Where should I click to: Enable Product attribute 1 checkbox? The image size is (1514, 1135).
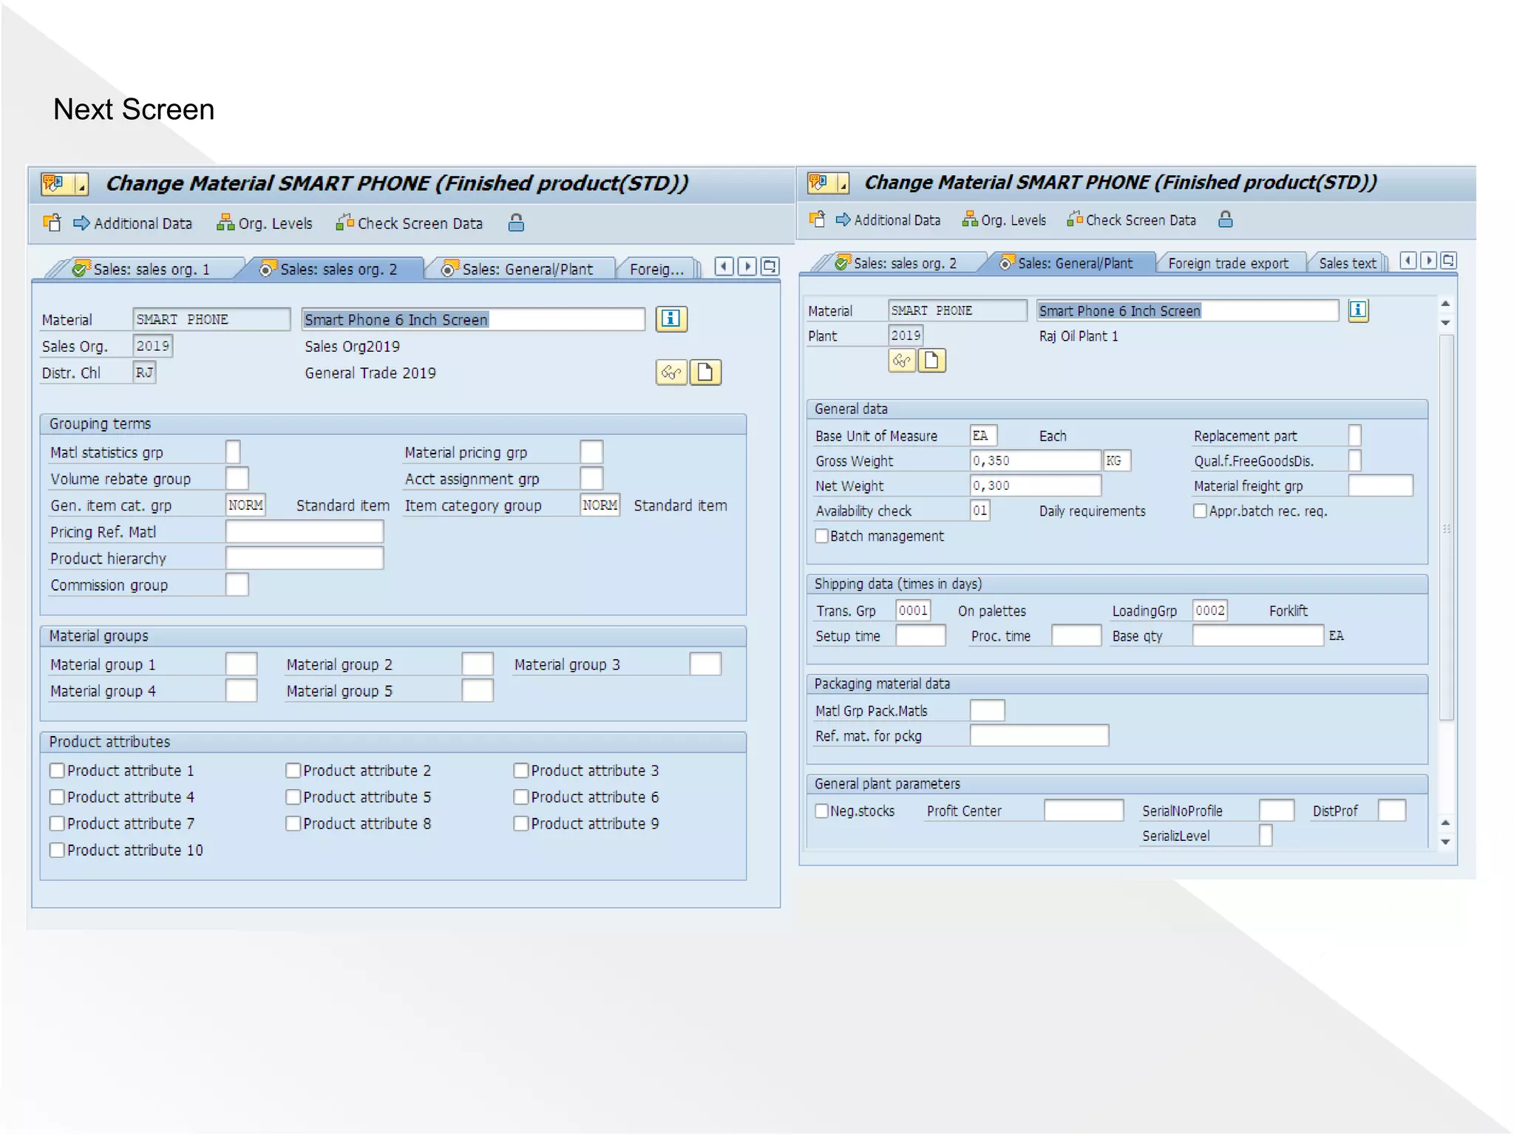click(x=58, y=771)
